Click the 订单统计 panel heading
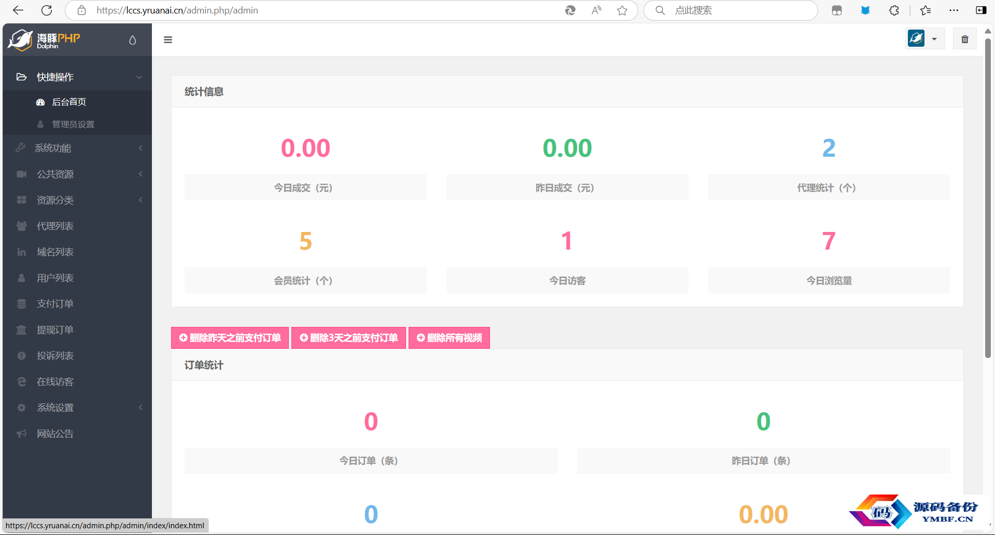Viewport: 995px width, 535px height. click(x=204, y=365)
